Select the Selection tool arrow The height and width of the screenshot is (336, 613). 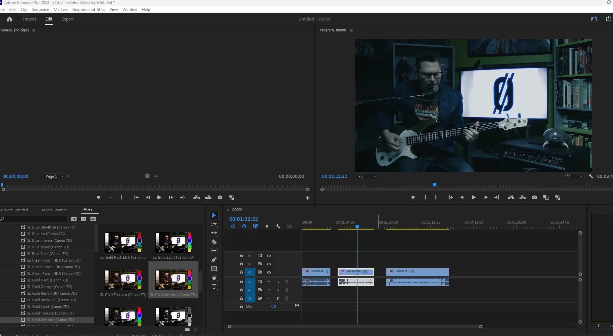point(214,215)
